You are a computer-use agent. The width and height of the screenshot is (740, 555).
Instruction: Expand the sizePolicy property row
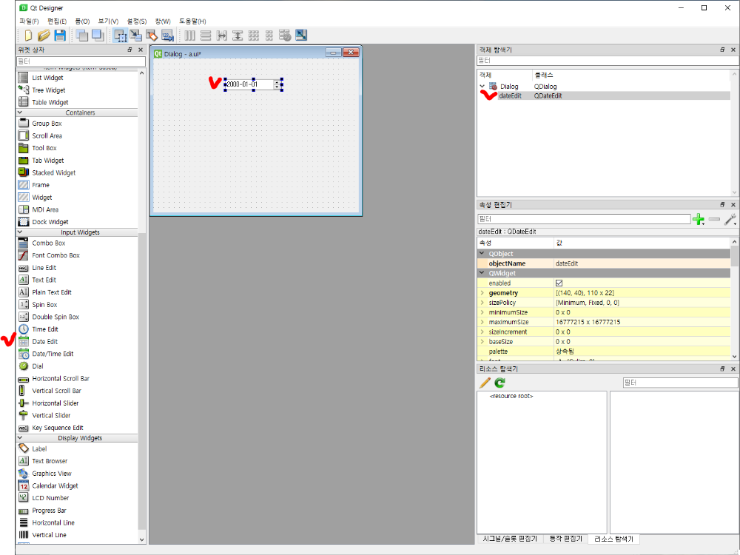coord(482,303)
